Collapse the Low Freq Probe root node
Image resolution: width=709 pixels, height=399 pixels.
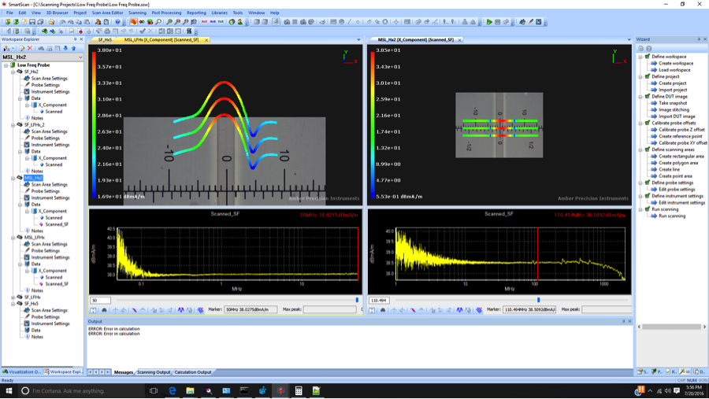point(6,65)
